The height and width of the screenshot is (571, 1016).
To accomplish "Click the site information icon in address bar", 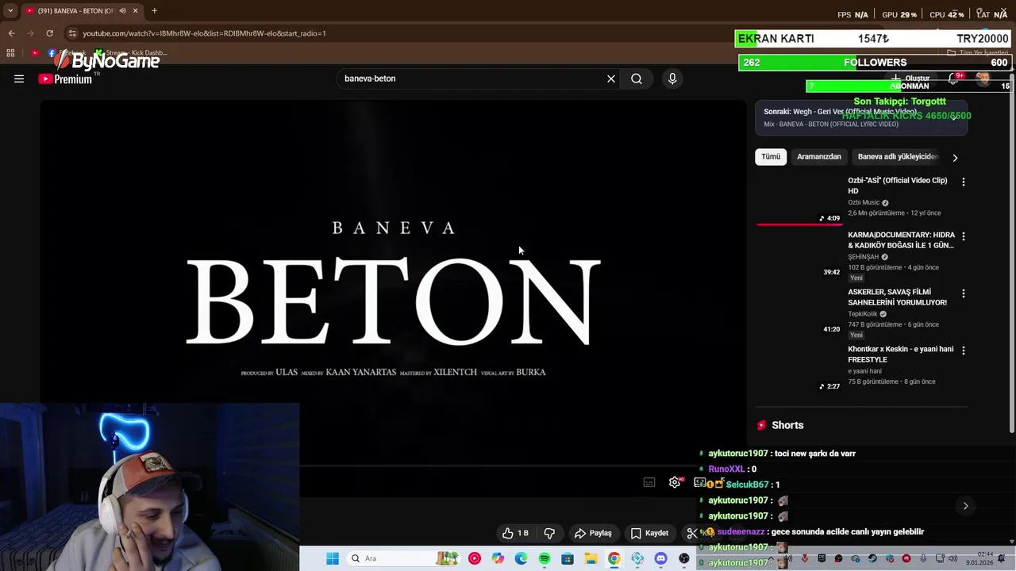I will (x=72, y=33).
